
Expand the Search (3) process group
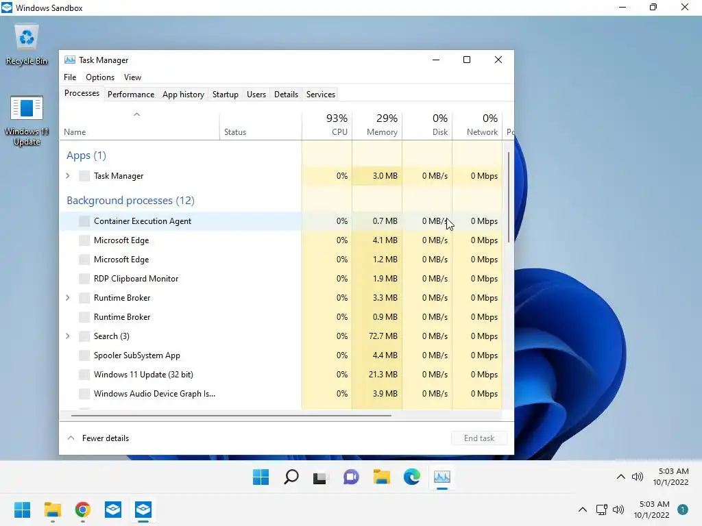click(68, 336)
